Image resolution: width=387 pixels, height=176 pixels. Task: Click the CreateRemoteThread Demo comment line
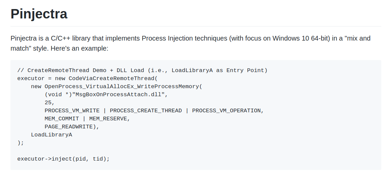point(143,70)
